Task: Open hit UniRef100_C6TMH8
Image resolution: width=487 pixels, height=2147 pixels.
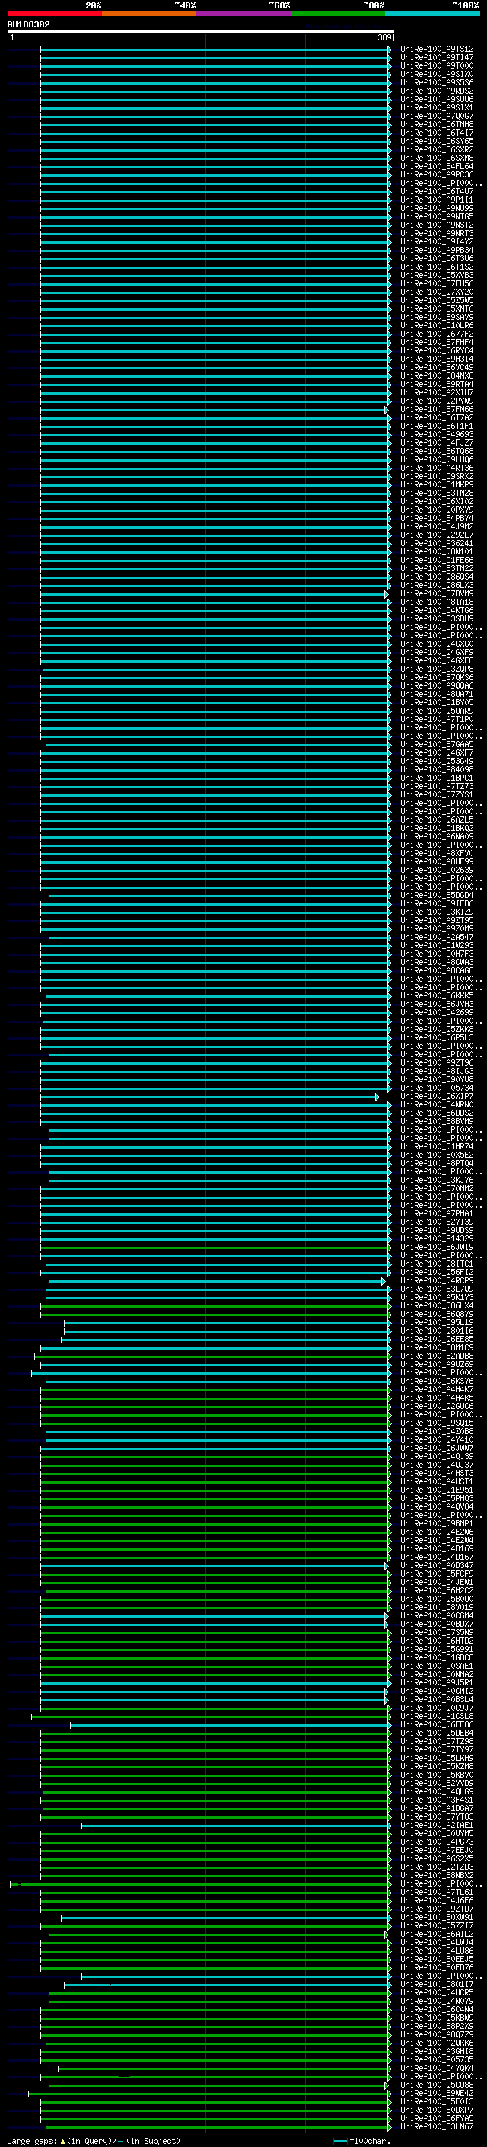Action: coord(437,124)
